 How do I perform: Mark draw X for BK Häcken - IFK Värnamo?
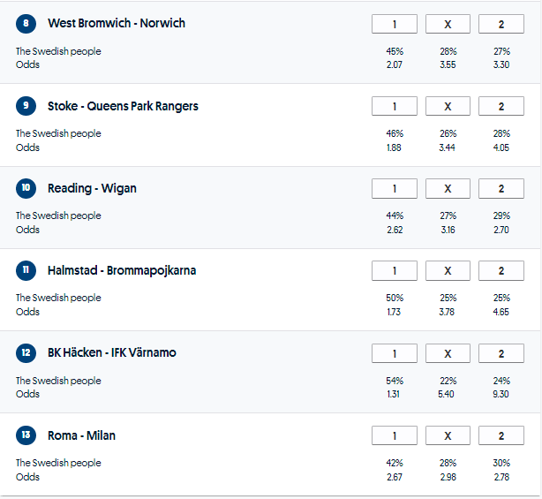click(448, 353)
